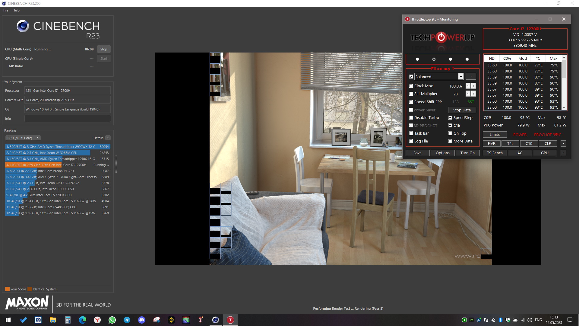Viewport: 579px width, 326px height.
Task: Click CLR to reset max values
Action: pos(548,144)
